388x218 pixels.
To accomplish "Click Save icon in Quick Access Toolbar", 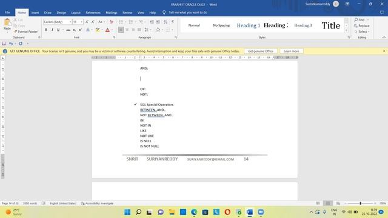I will click(4, 44).
